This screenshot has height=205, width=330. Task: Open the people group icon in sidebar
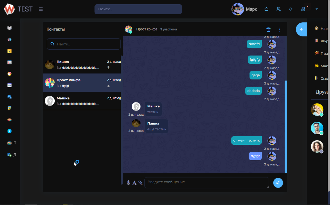(10, 120)
